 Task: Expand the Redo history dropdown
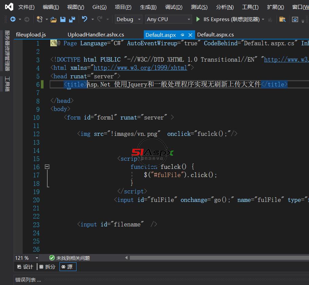(x=107, y=19)
